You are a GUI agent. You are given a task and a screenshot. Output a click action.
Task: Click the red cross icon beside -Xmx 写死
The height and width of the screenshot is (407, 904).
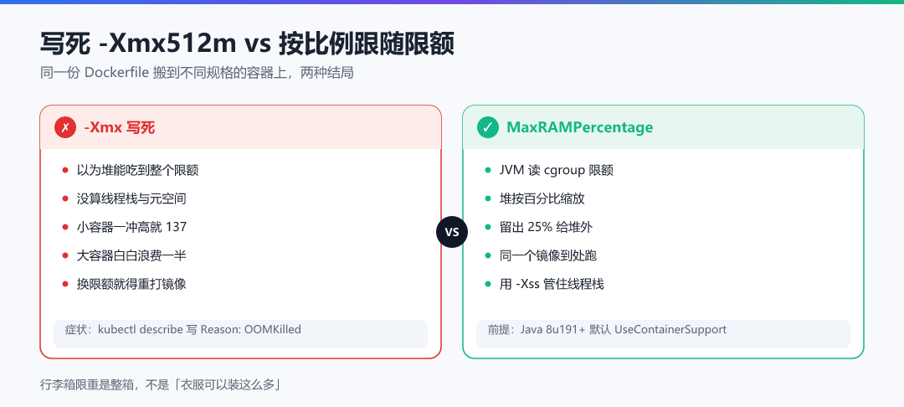(x=65, y=127)
